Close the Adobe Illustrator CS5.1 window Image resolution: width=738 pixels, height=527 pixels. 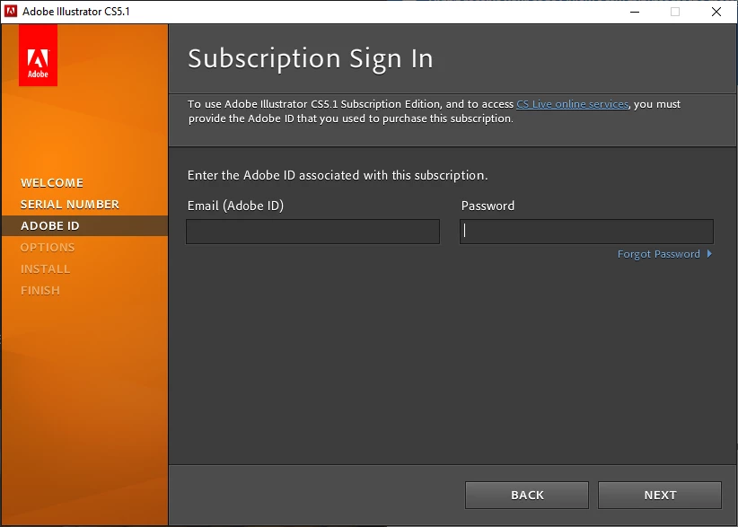[x=716, y=12]
